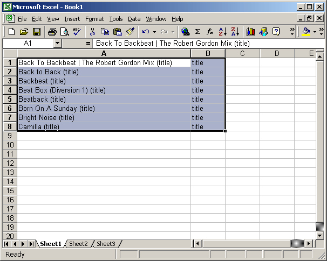Select row 9 header
The image size is (327, 261).
[x=10, y=136]
